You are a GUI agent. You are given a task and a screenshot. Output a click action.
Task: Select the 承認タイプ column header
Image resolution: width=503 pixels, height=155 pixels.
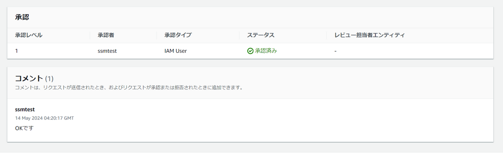tap(178, 35)
